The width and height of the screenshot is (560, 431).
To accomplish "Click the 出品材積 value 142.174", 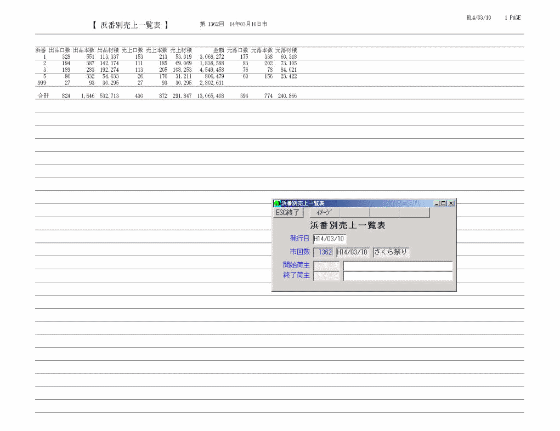I will coord(109,63).
